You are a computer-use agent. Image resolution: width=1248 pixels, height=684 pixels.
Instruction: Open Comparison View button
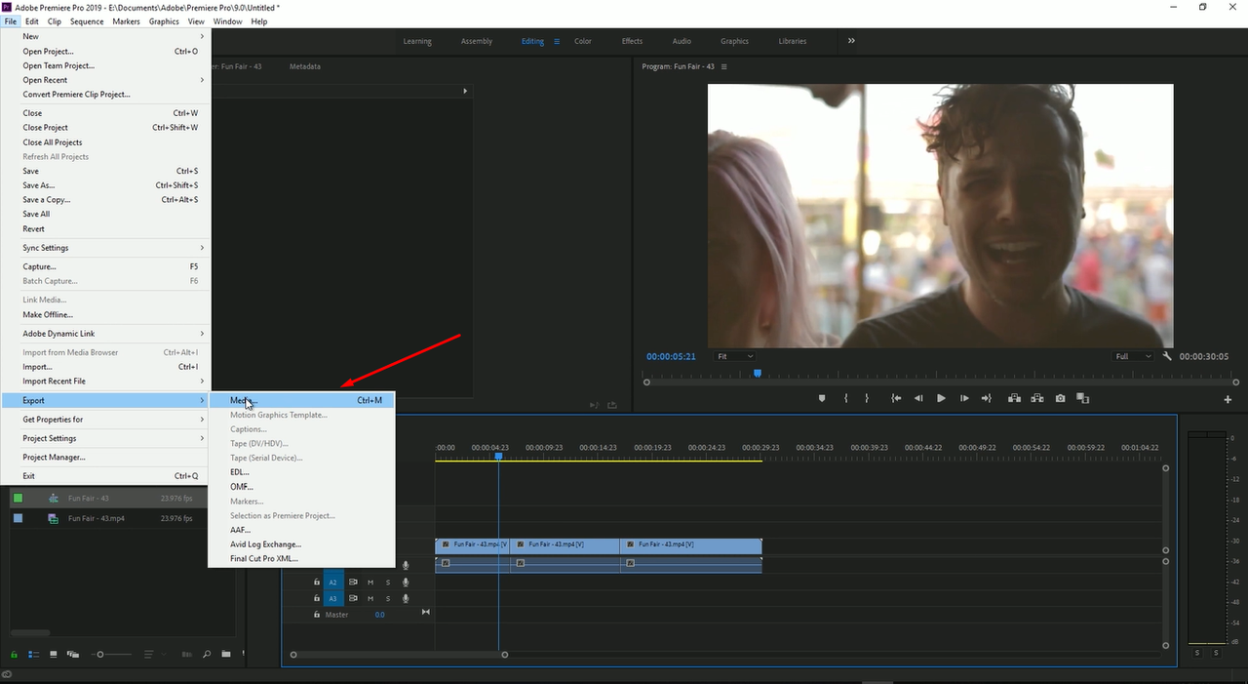[x=1082, y=398]
